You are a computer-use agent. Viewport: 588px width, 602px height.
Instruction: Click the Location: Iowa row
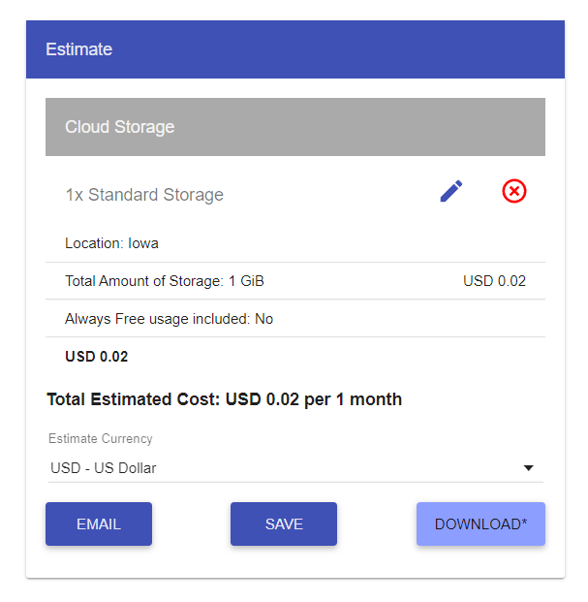(x=295, y=243)
